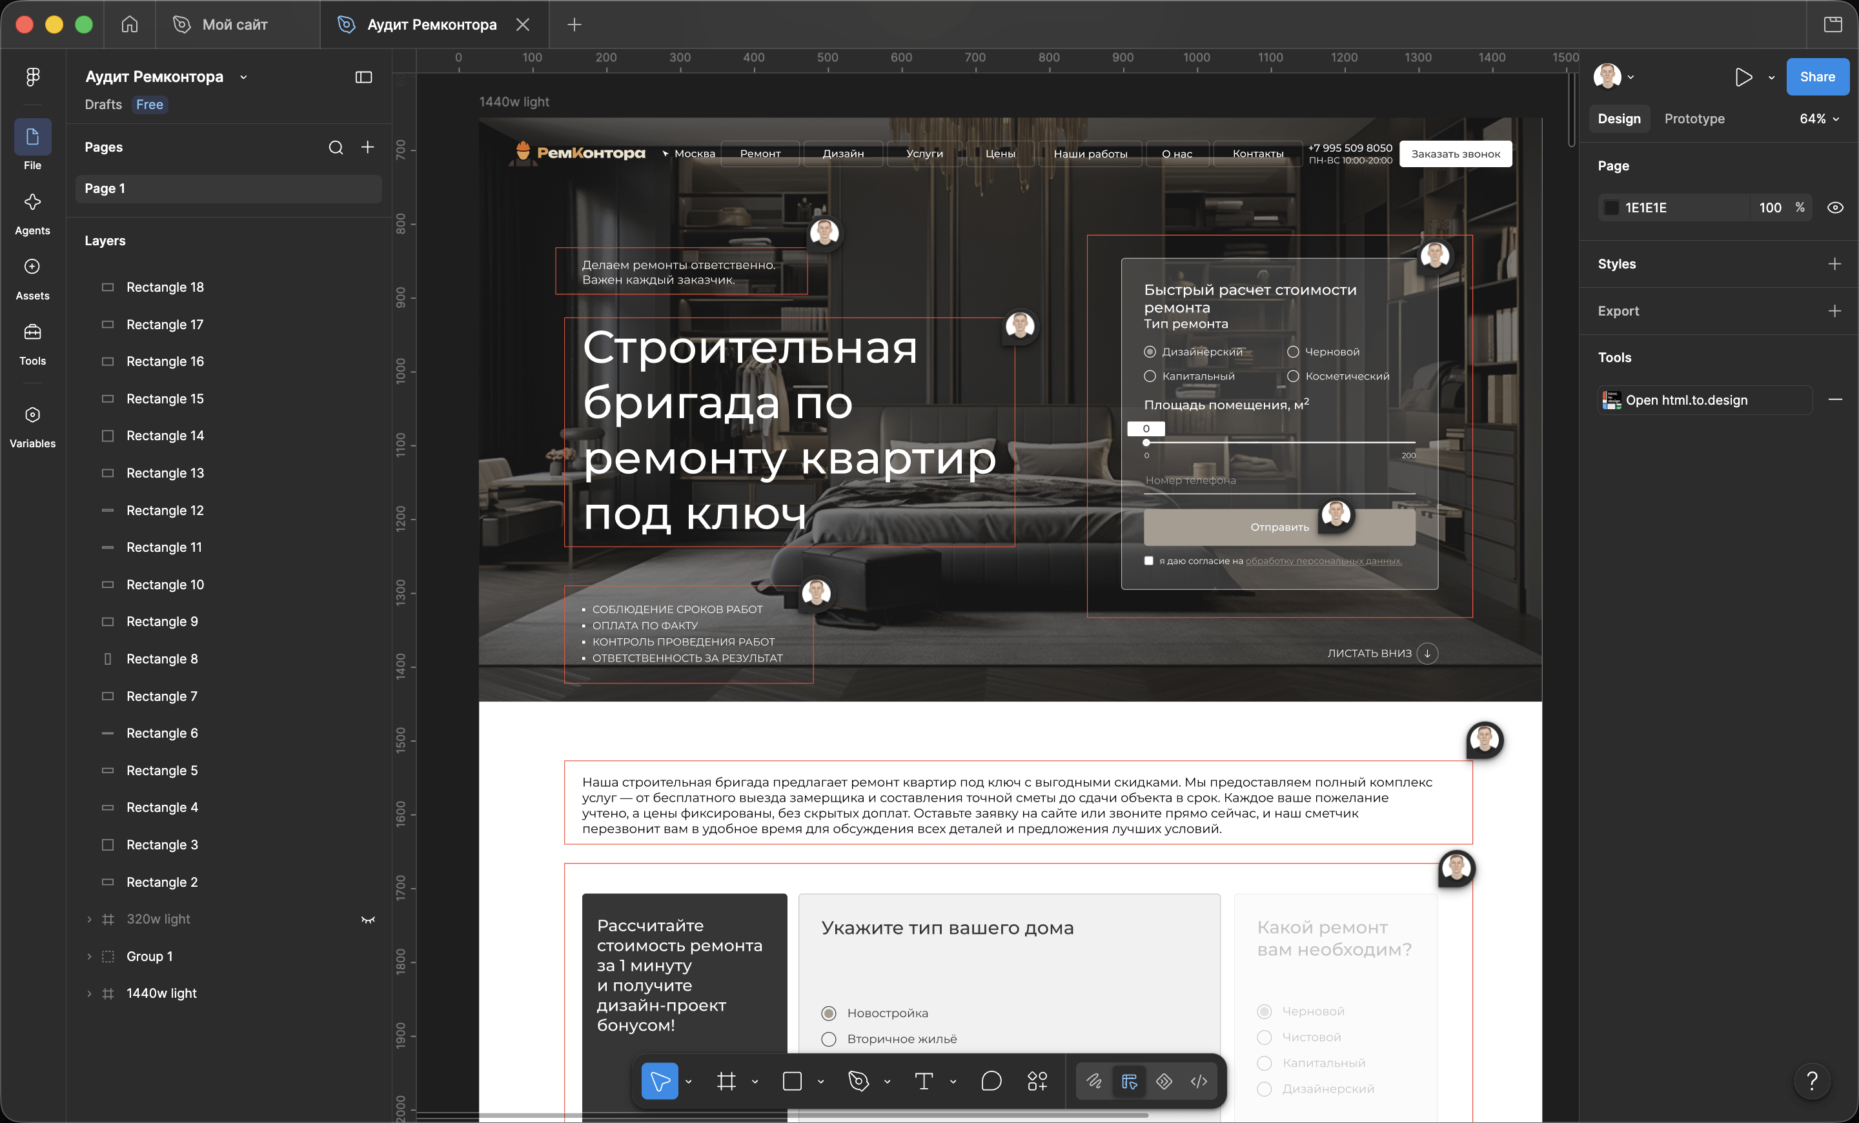Toggle page background color visibility eye
The width and height of the screenshot is (1859, 1123).
[1836, 207]
